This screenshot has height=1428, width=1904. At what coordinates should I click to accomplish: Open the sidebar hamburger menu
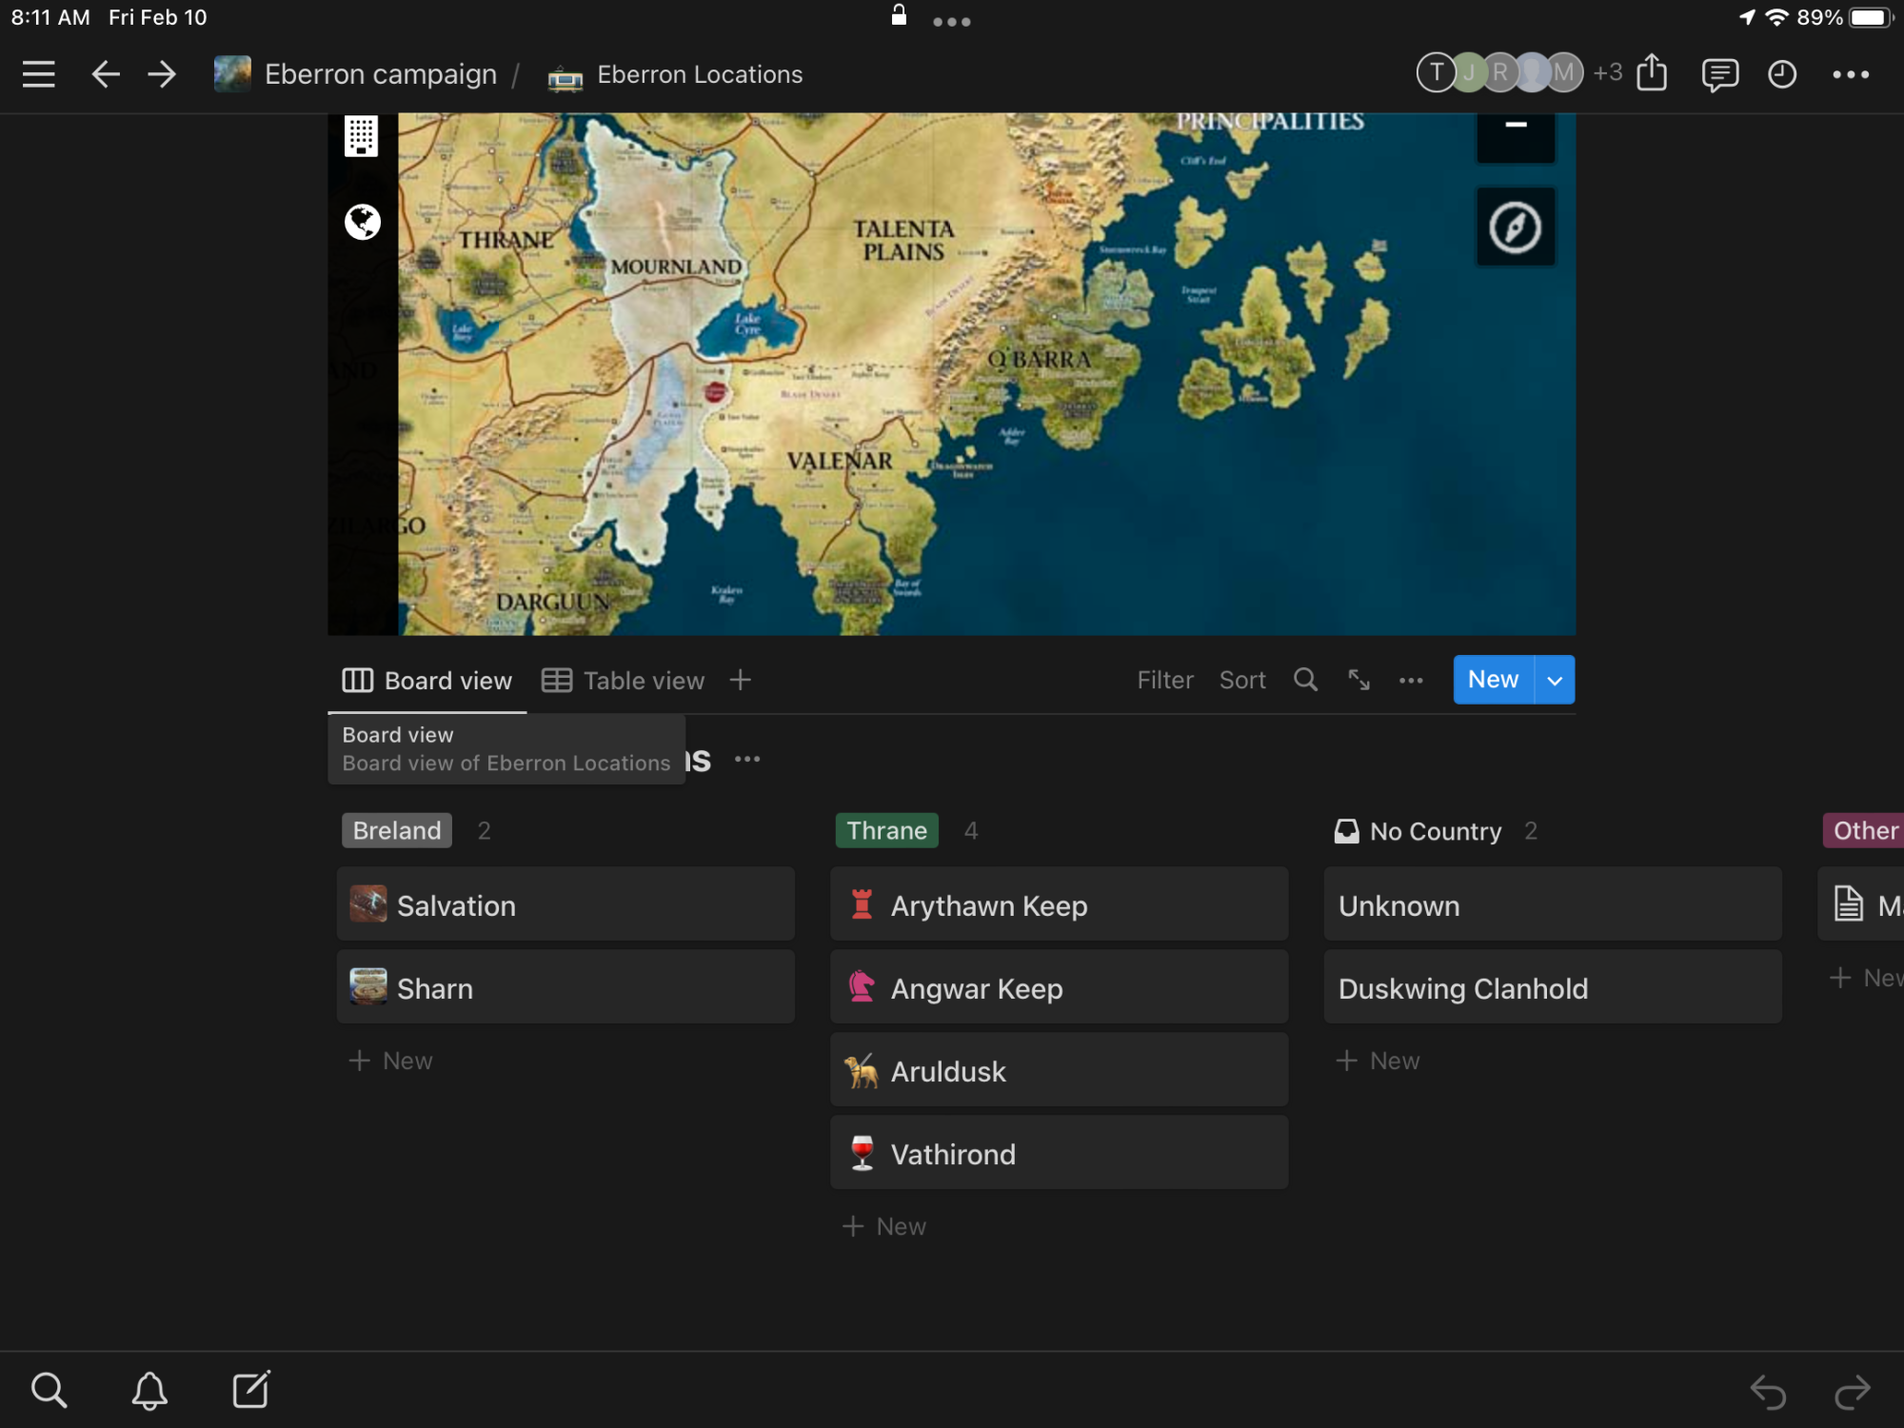[x=38, y=74]
